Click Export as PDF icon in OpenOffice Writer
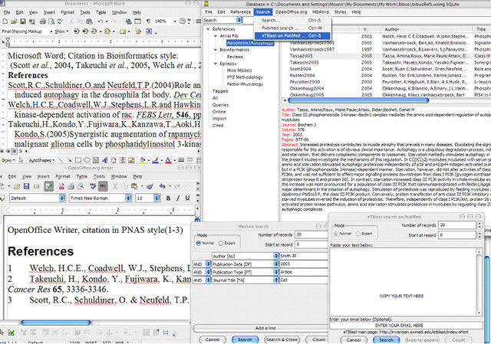The height and width of the screenshot is (344, 491). [61, 186]
